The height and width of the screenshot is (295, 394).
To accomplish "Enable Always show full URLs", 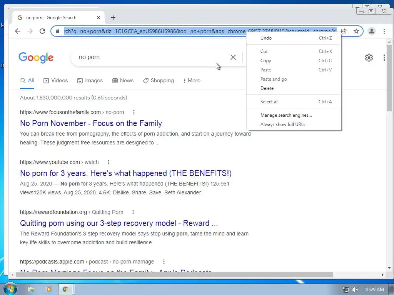I will point(294,124).
